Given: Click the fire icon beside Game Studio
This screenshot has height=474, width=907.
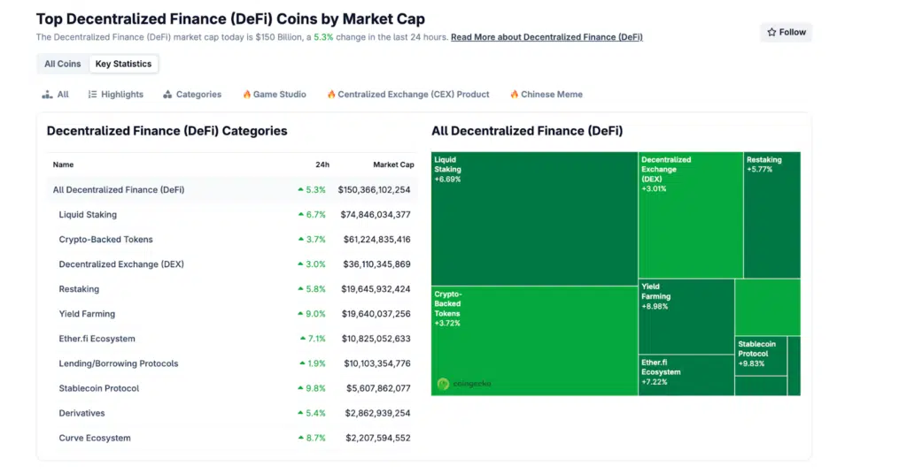Looking at the screenshot, I should pyautogui.click(x=246, y=95).
